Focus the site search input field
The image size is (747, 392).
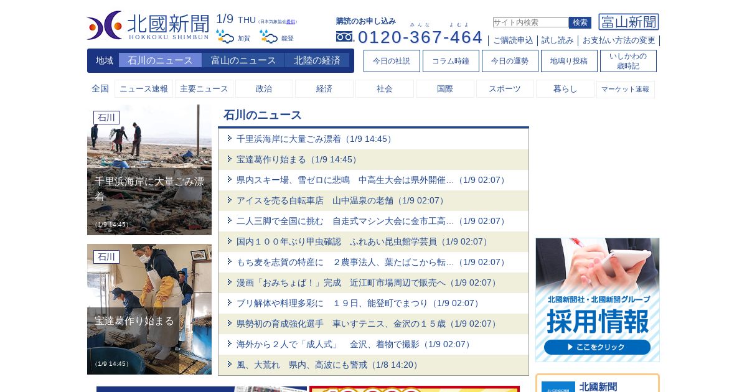tap(530, 22)
